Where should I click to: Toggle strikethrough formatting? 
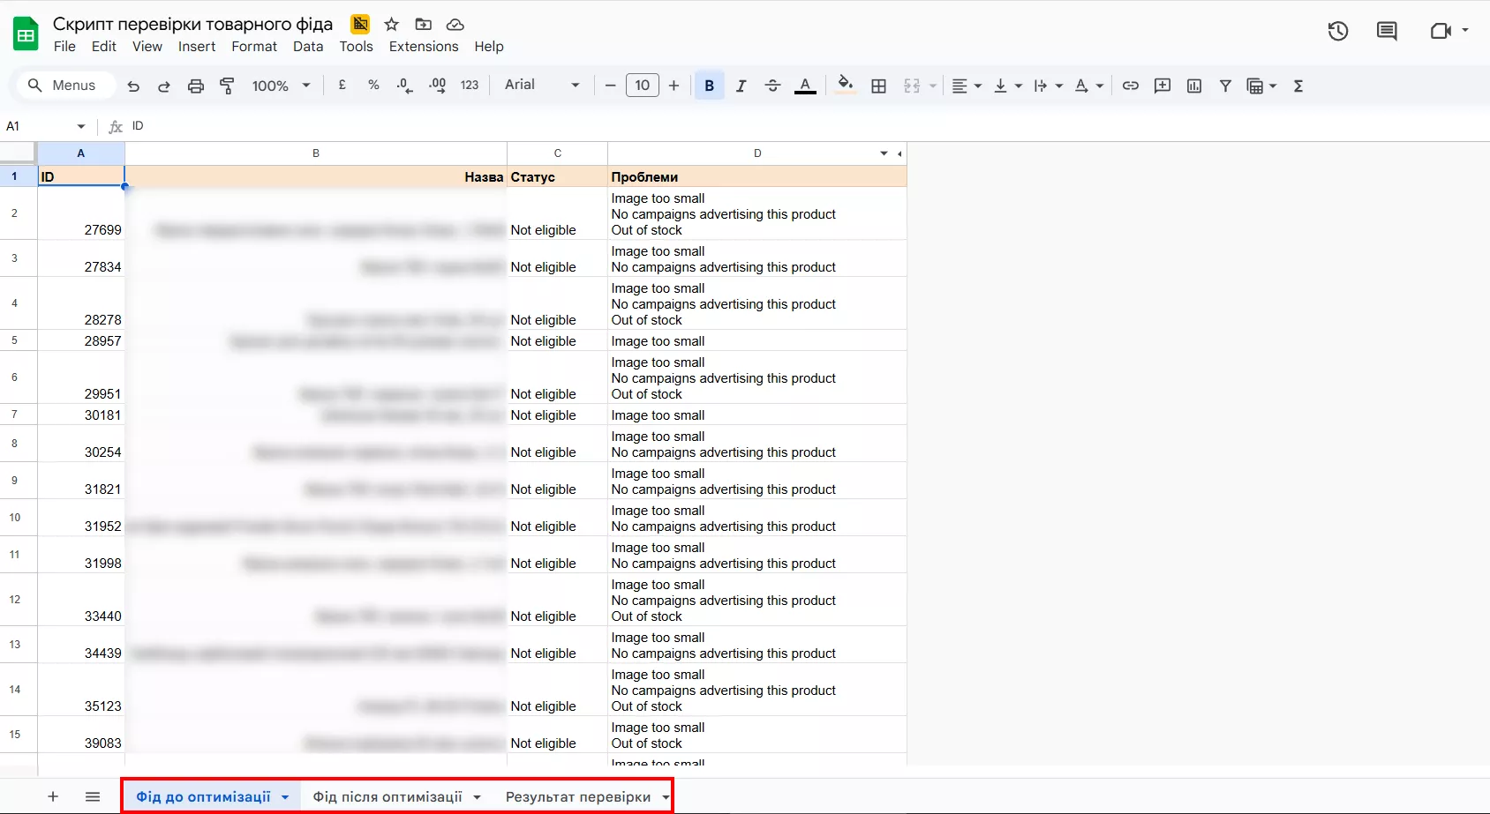pos(772,86)
